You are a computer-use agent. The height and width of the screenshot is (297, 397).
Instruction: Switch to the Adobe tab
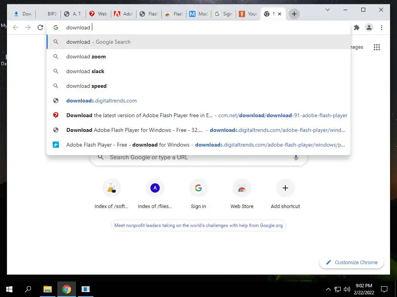[124, 14]
